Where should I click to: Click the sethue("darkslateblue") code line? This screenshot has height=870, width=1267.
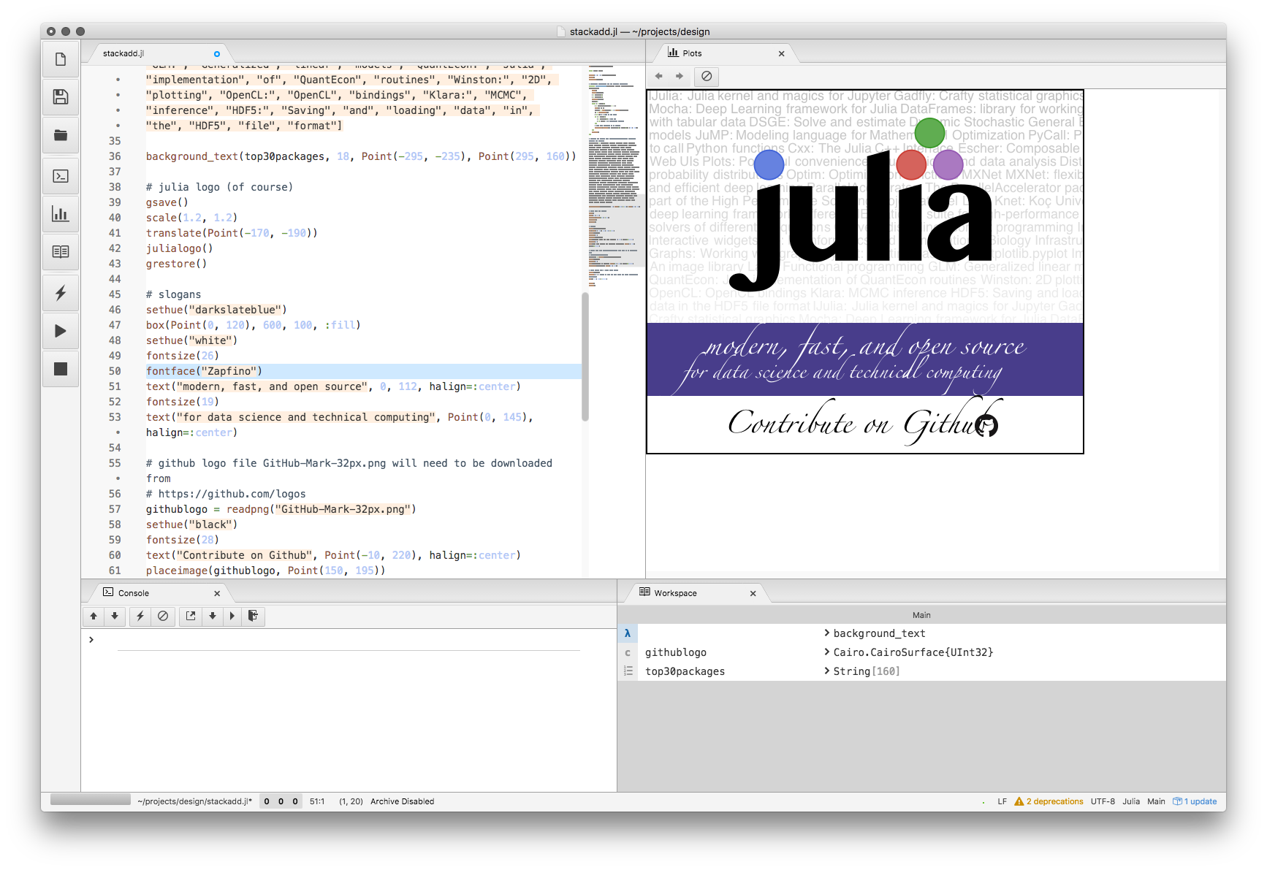tap(216, 310)
